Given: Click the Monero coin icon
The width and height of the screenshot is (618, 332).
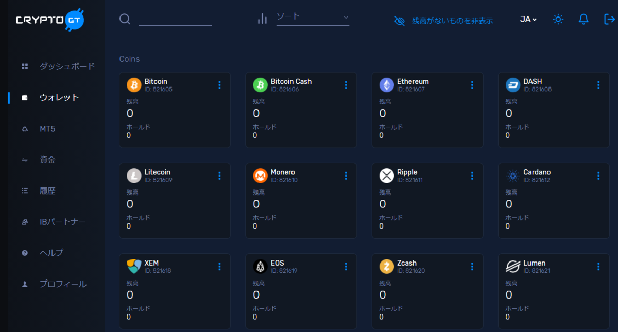Looking at the screenshot, I should [x=260, y=176].
